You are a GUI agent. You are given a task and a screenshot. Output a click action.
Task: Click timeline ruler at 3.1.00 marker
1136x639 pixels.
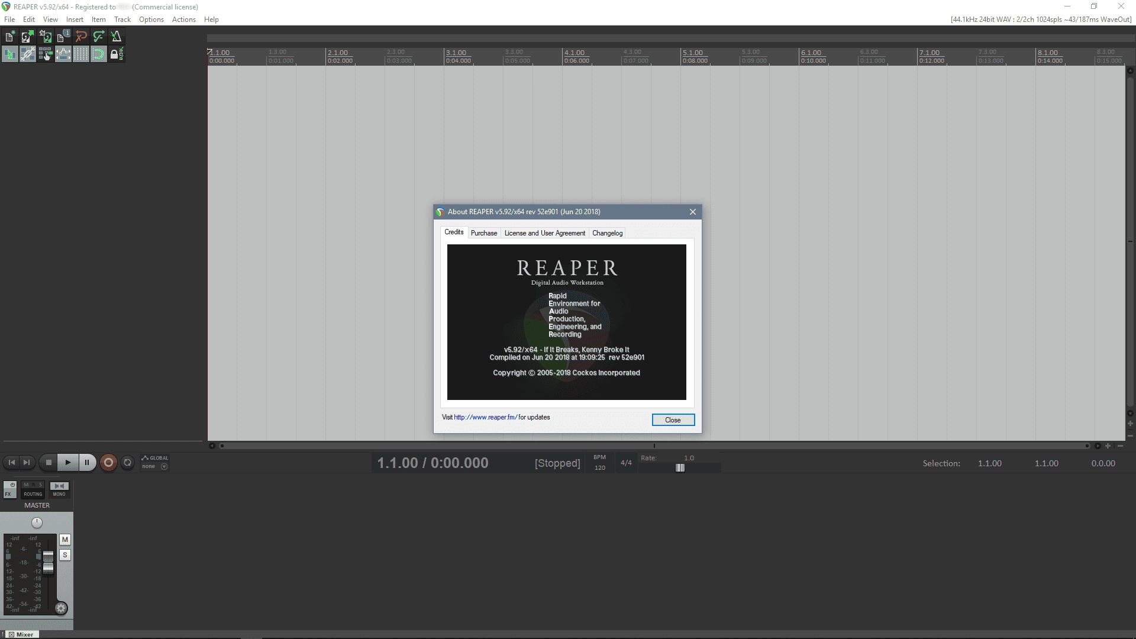tap(456, 53)
